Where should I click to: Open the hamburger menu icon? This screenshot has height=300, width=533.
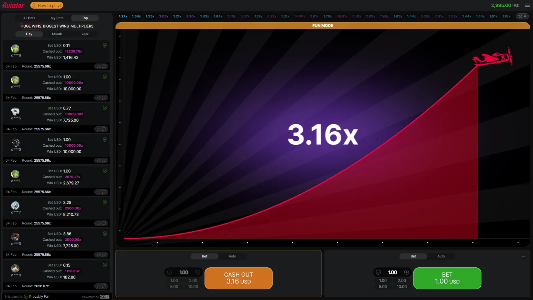(527, 5)
